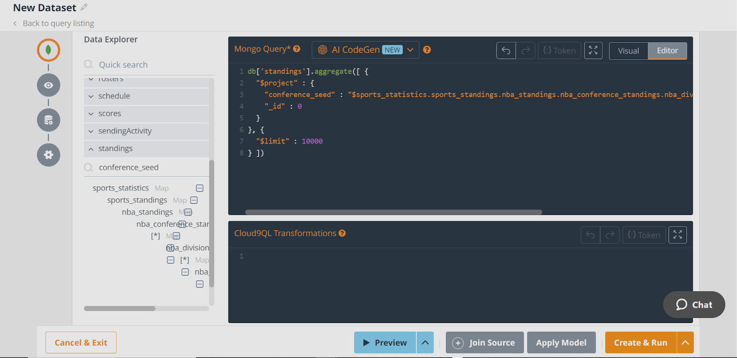Click Create & Run button

pyautogui.click(x=641, y=343)
